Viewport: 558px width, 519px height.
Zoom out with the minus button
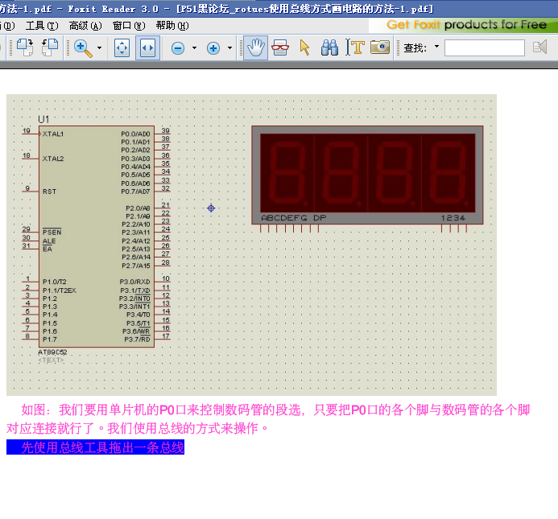tap(178, 48)
